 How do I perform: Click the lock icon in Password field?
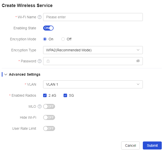(48, 61)
